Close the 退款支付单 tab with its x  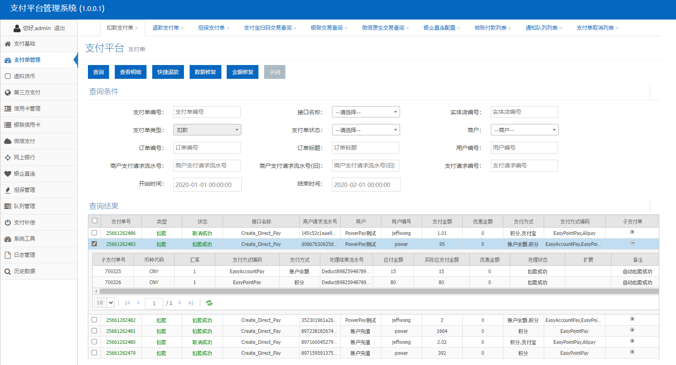point(182,28)
